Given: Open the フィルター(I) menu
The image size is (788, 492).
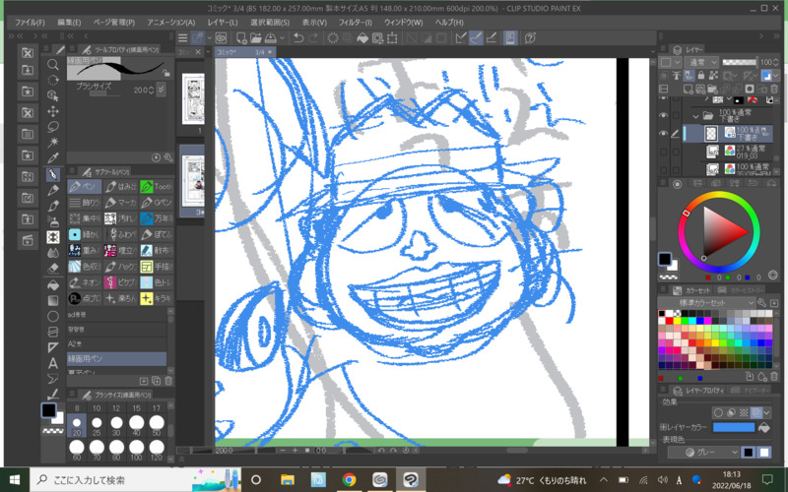Looking at the screenshot, I should (x=355, y=23).
